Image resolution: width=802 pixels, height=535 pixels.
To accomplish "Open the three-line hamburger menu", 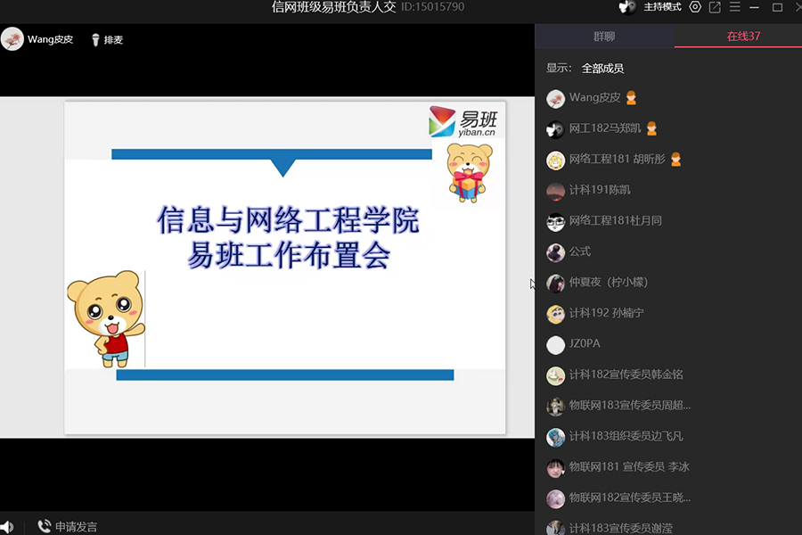I will click(734, 7).
